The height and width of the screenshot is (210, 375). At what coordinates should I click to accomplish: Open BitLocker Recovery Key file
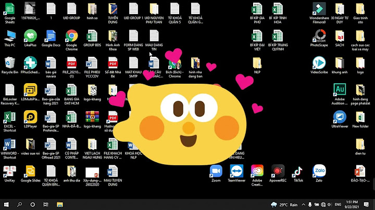point(10,95)
